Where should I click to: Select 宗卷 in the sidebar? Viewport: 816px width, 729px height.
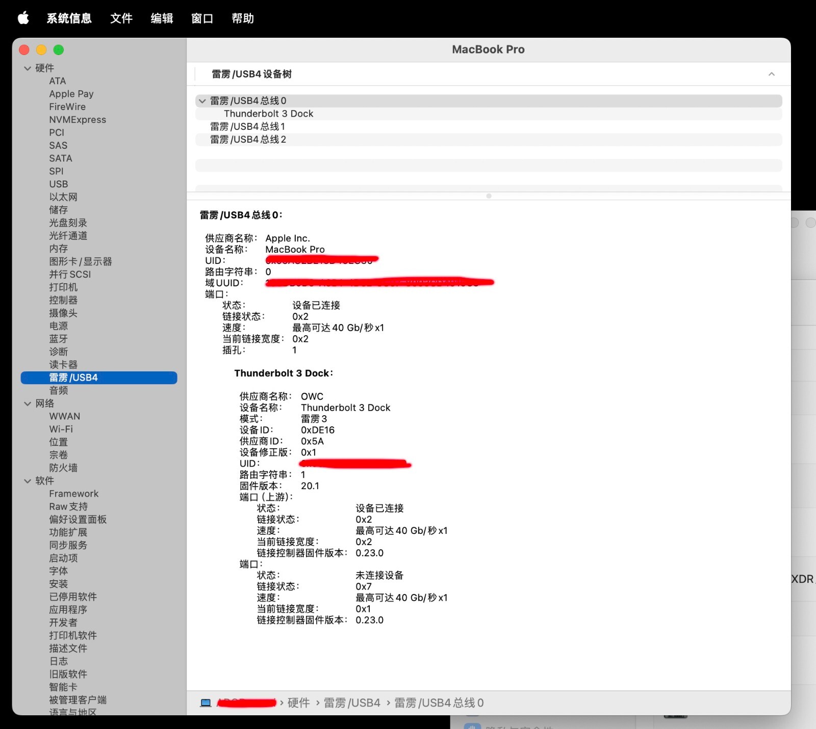coord(59,455)
